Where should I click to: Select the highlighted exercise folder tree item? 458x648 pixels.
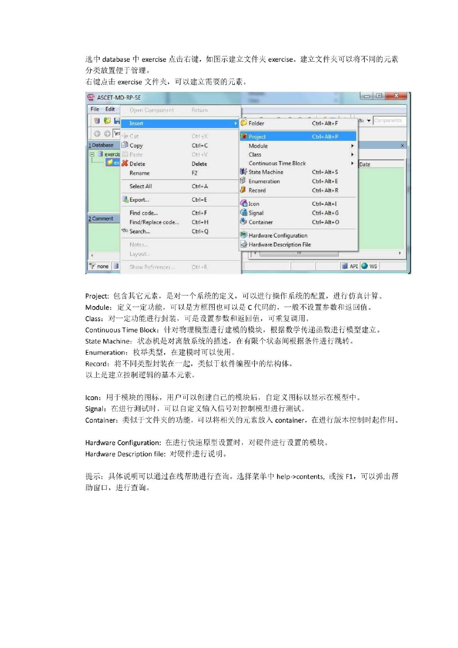click(x=113, y=163)
